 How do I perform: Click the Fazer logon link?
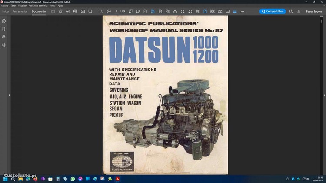[314, 11]
